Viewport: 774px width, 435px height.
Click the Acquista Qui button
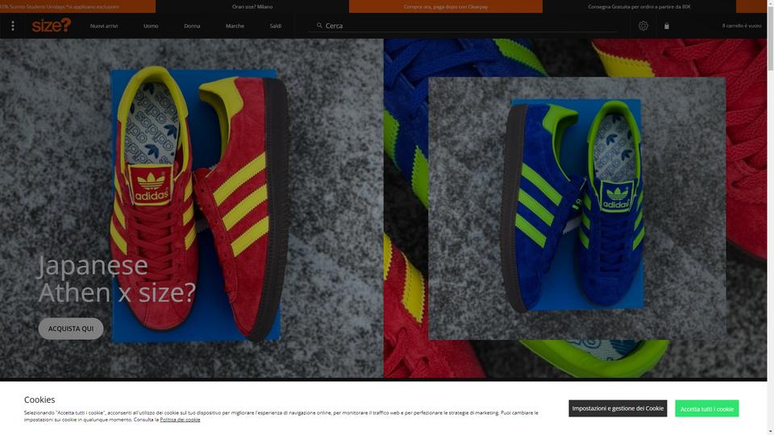71,329
